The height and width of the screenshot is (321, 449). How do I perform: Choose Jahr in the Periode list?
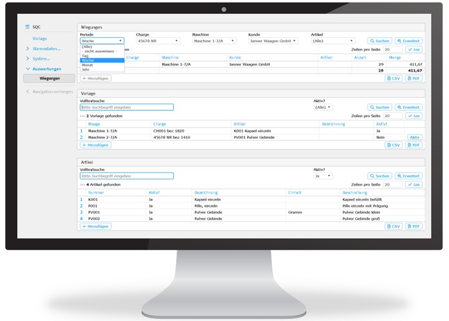[86, 69]
